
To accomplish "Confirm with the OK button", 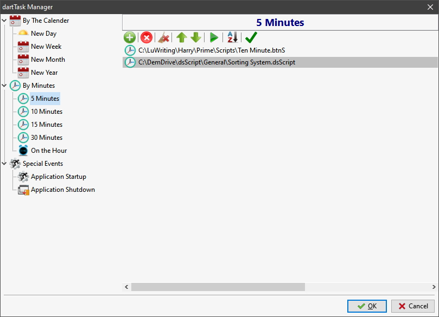I will (367, 306).
